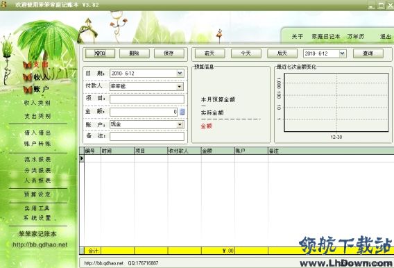Click the butterfly icon beside 支出
Screen dimensions: 394x268
click(x=27, y=65)
